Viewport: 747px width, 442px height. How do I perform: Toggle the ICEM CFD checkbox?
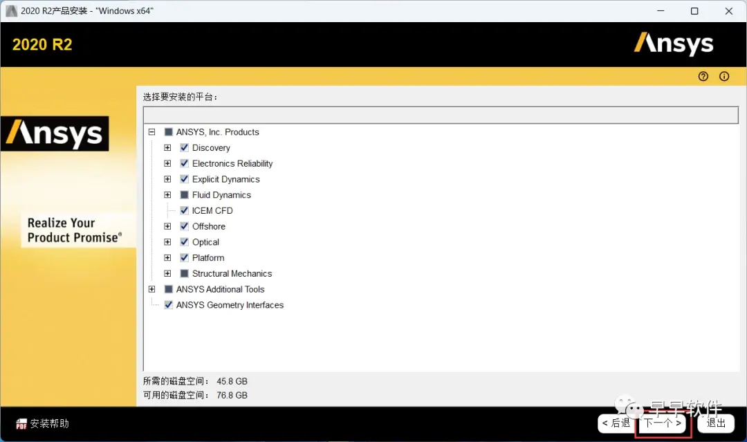pos(185,210)
